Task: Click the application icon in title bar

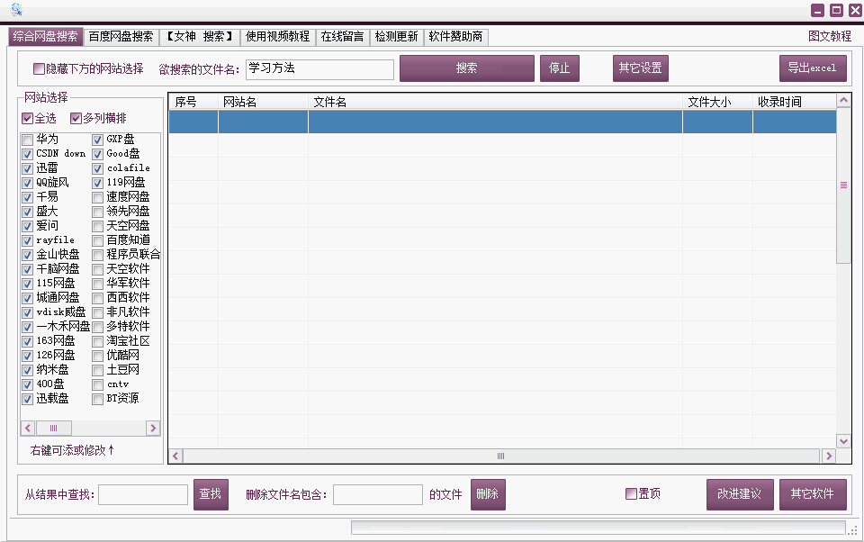Action: tap(15, 8)
